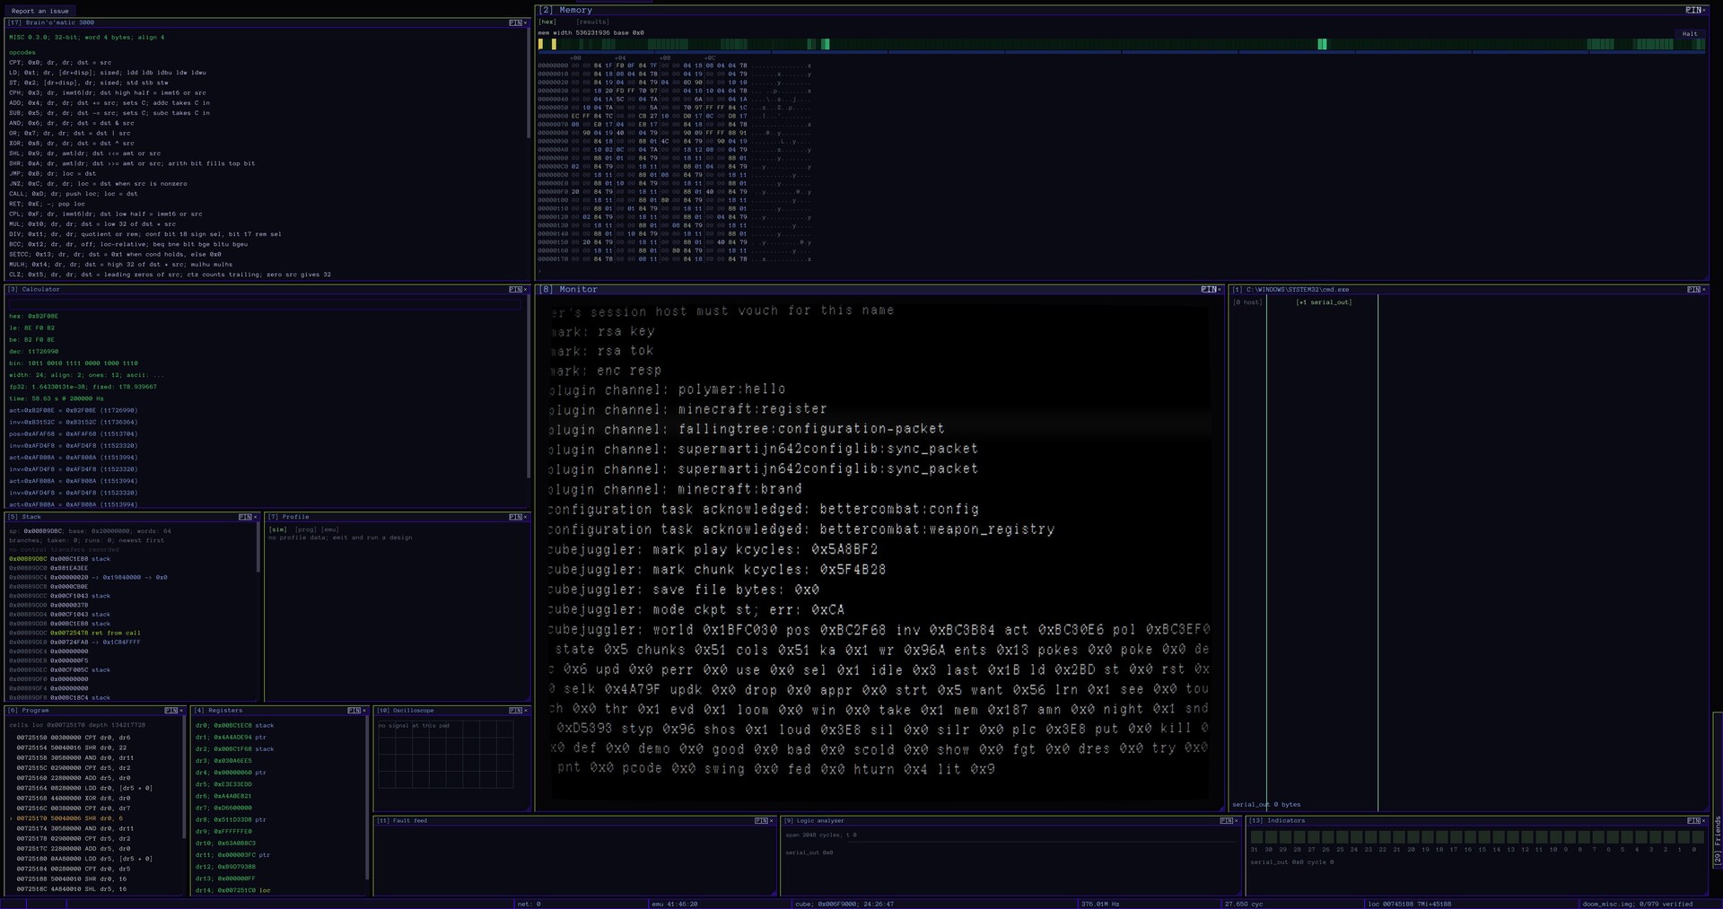The image size is (1723, 909).
Task: Pin the Fault feed panel
Action: click(x=761, y=821)
